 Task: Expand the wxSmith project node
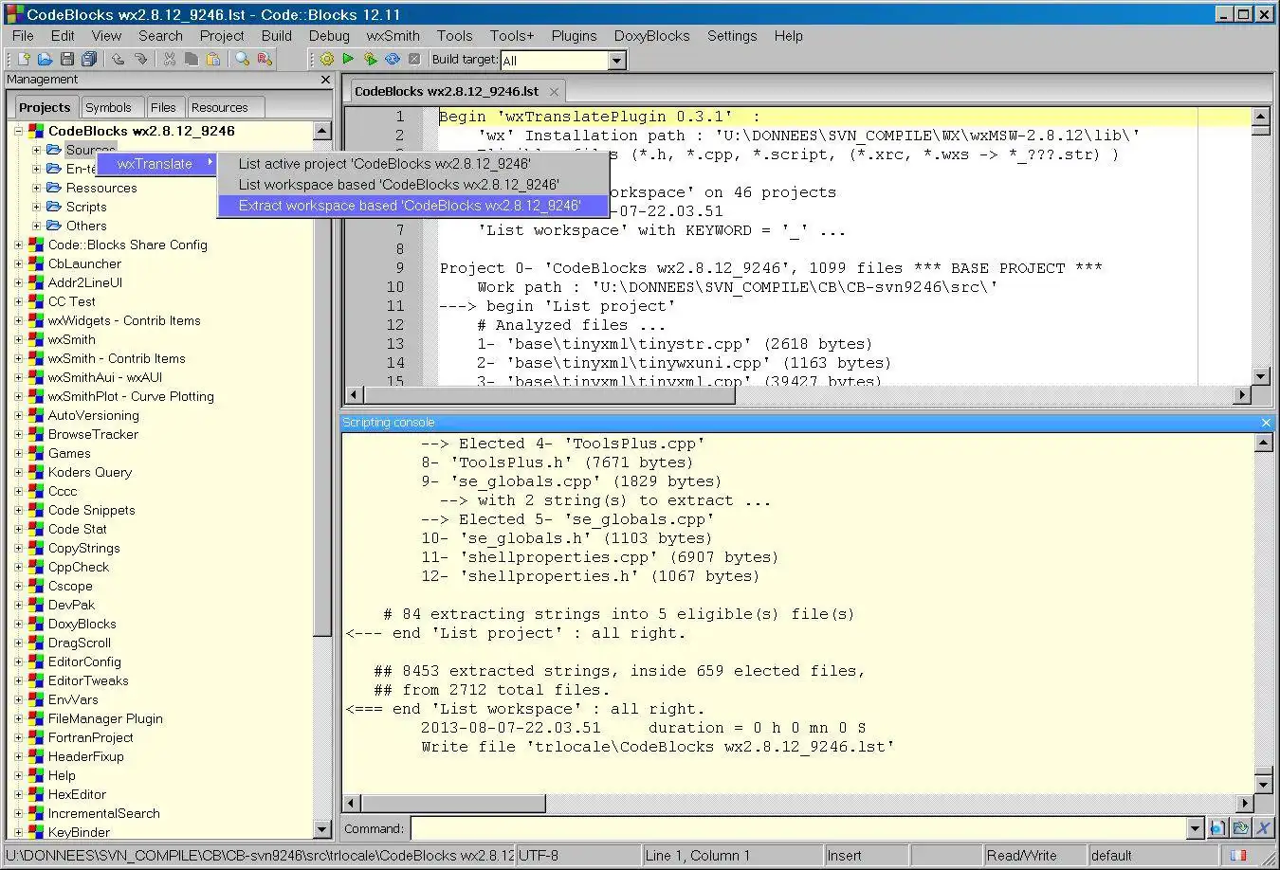pyautogui.click(x=18, y=339)
